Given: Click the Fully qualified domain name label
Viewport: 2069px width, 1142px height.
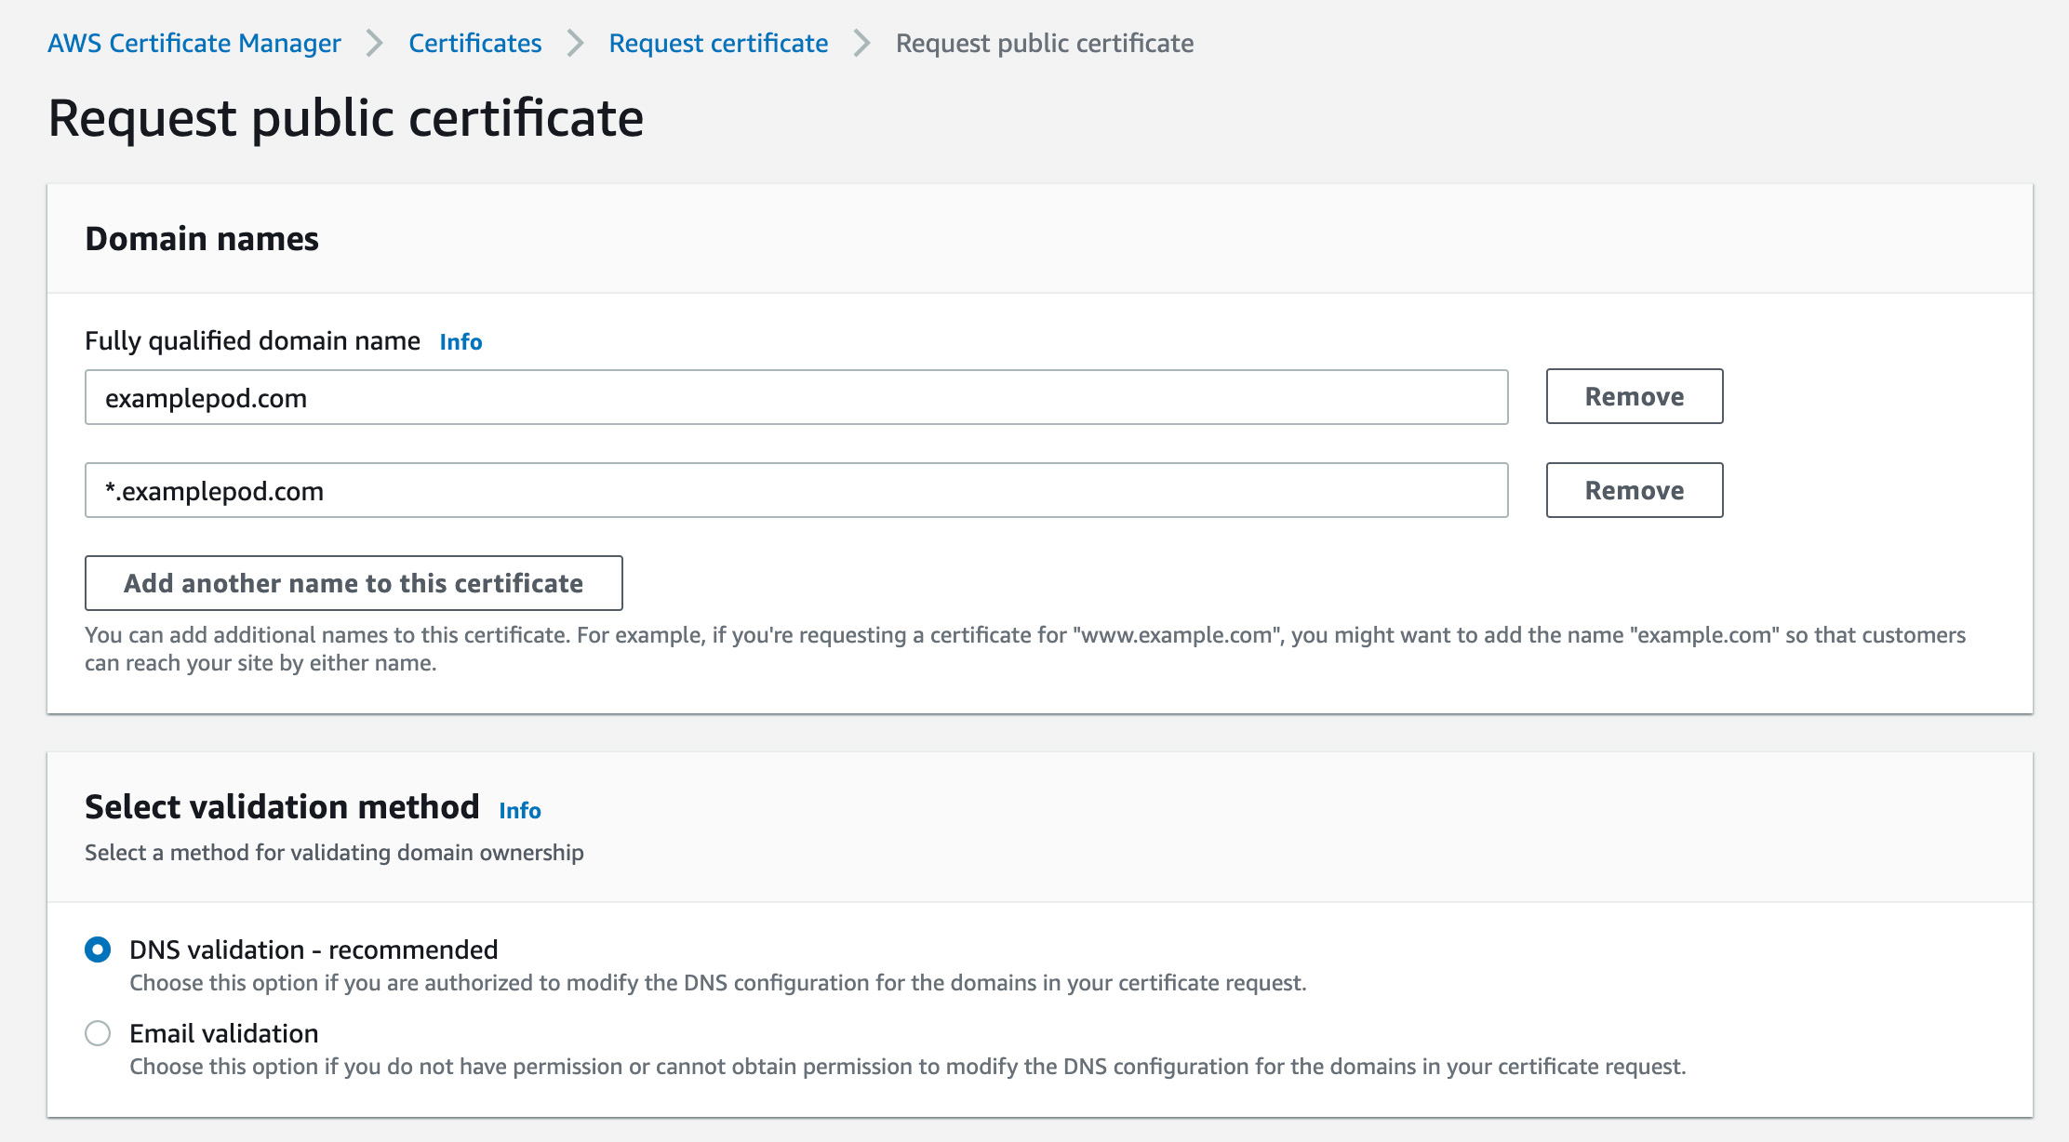Looking at the screenshot, I should [x=252, y=340].
